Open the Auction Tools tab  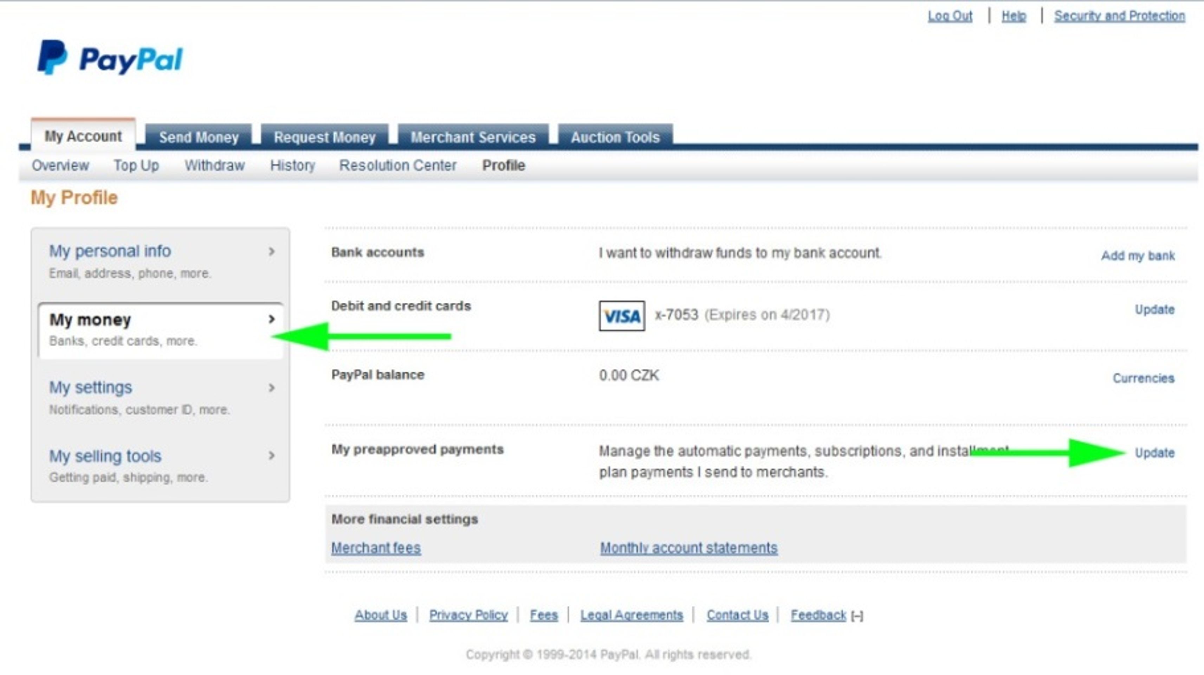(x=615, y=137)
